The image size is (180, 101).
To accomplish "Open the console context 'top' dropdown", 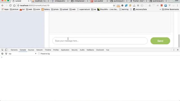I will tap(22, 54).
